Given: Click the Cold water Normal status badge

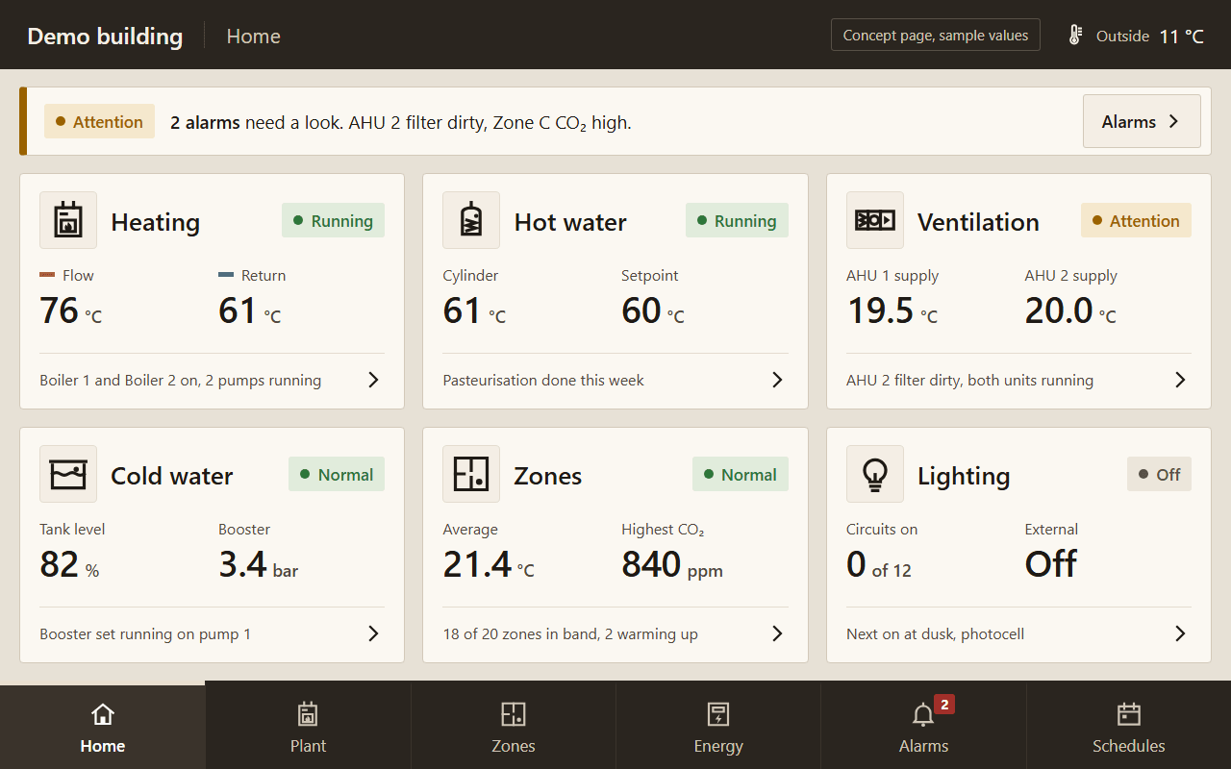Looking at the screenshot, I should coord(337,474).
